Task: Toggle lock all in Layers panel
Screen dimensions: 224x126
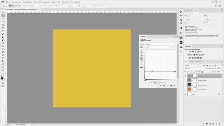Action: [202, 72]
